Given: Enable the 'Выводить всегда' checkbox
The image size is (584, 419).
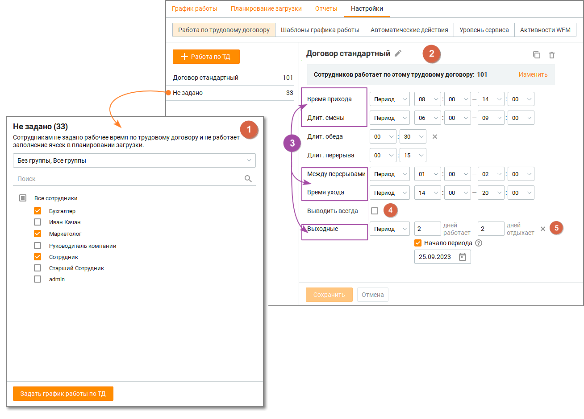Looking at the screenshot, I should coord(375,211).
